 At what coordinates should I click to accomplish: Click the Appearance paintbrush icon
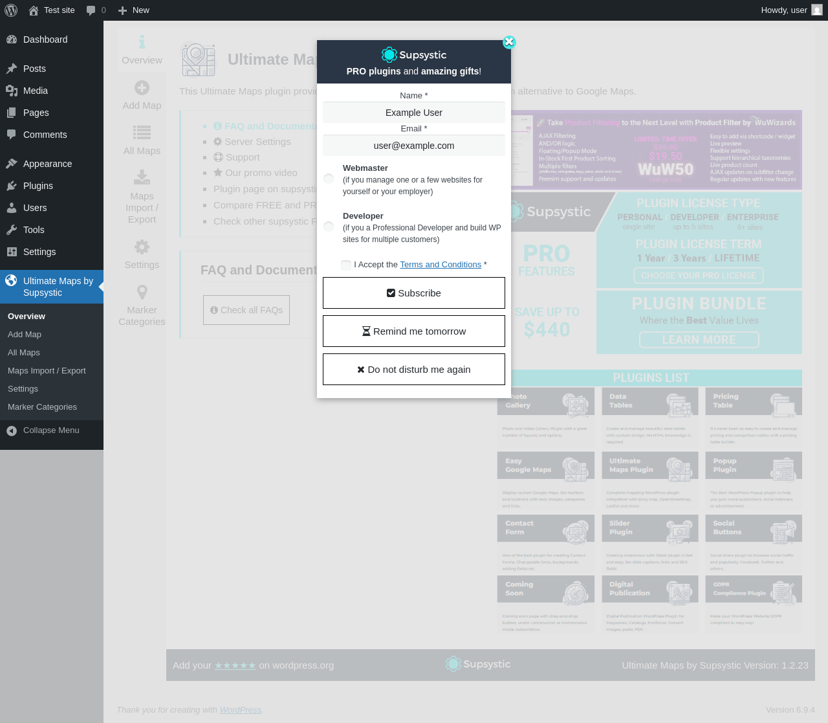tap(12, 164)
